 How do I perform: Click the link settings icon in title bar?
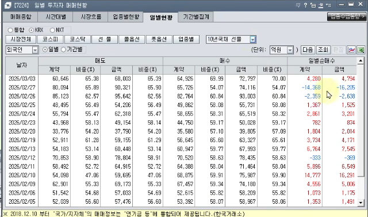coord(328,5)
